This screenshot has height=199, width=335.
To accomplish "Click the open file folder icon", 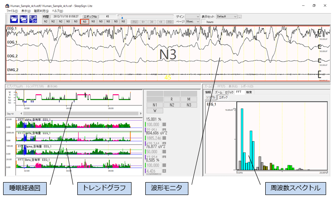I will tap(14, 19).
